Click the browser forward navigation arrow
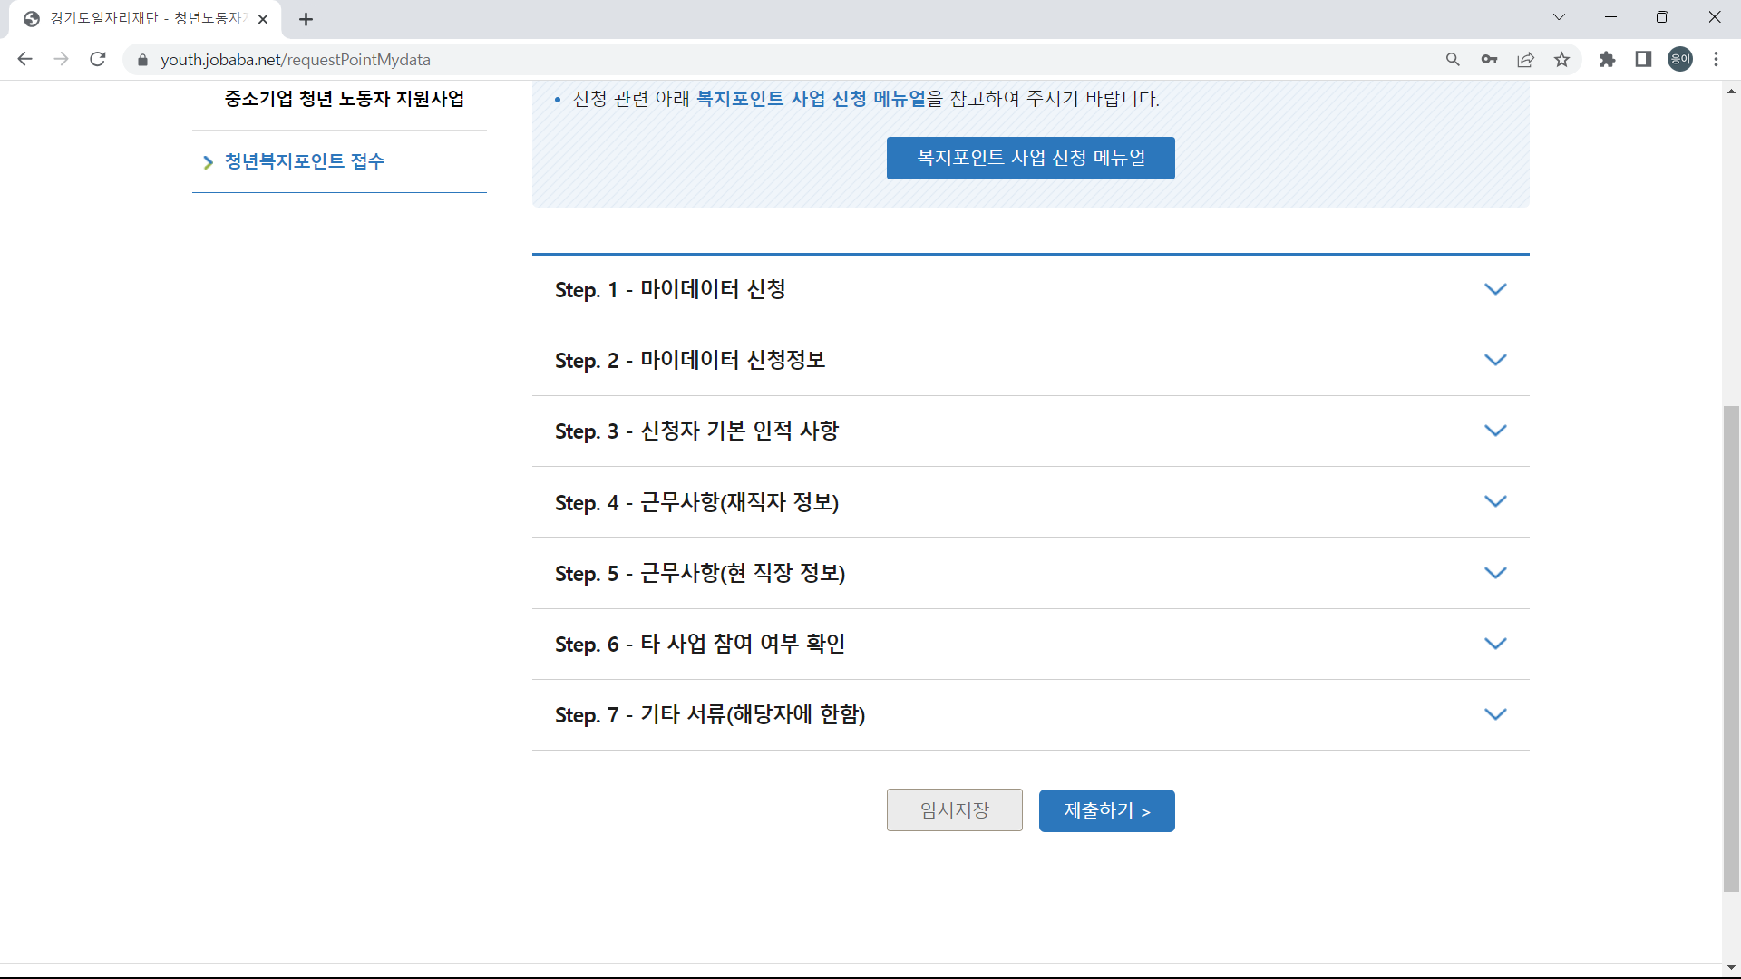Screen dimensions: 1741x979 [61, 59]
